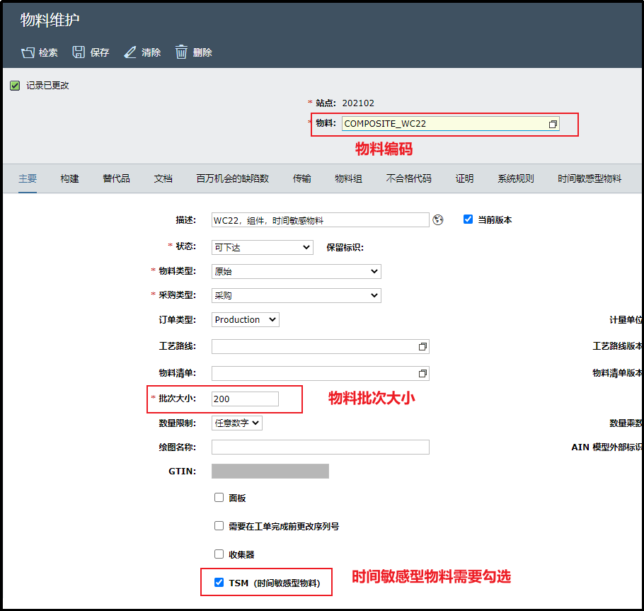The width and height of the screenshot is (644, 611).
Task: Switch to the 传输 tab
Action: pyautogui.click(x=302, y=178)
